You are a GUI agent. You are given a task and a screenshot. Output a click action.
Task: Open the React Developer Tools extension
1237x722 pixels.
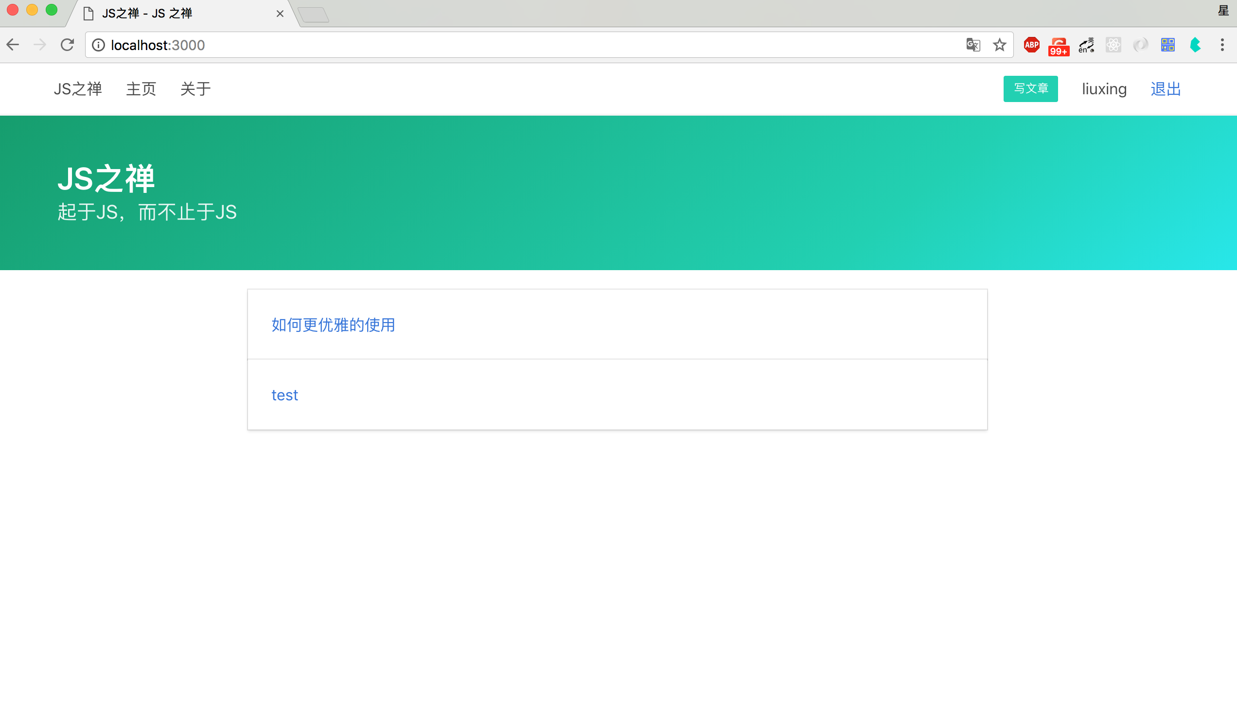[x=1113, y=45]
